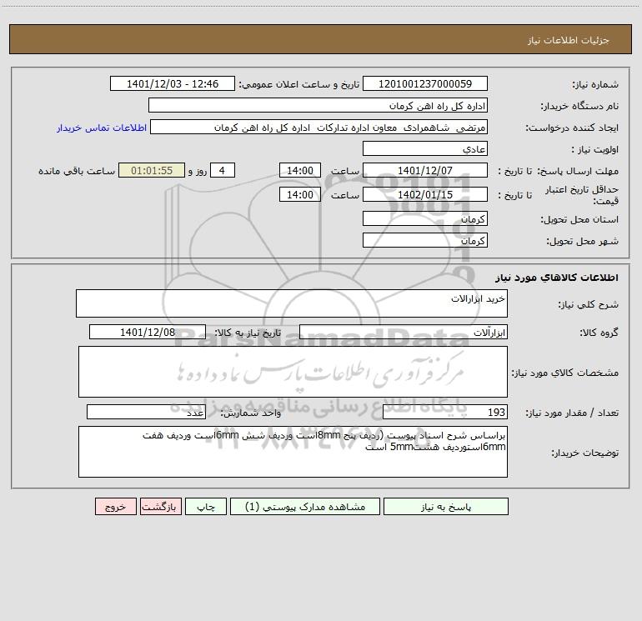Click buyer organization name field
The image size is (642, 621).
(318, 106)
